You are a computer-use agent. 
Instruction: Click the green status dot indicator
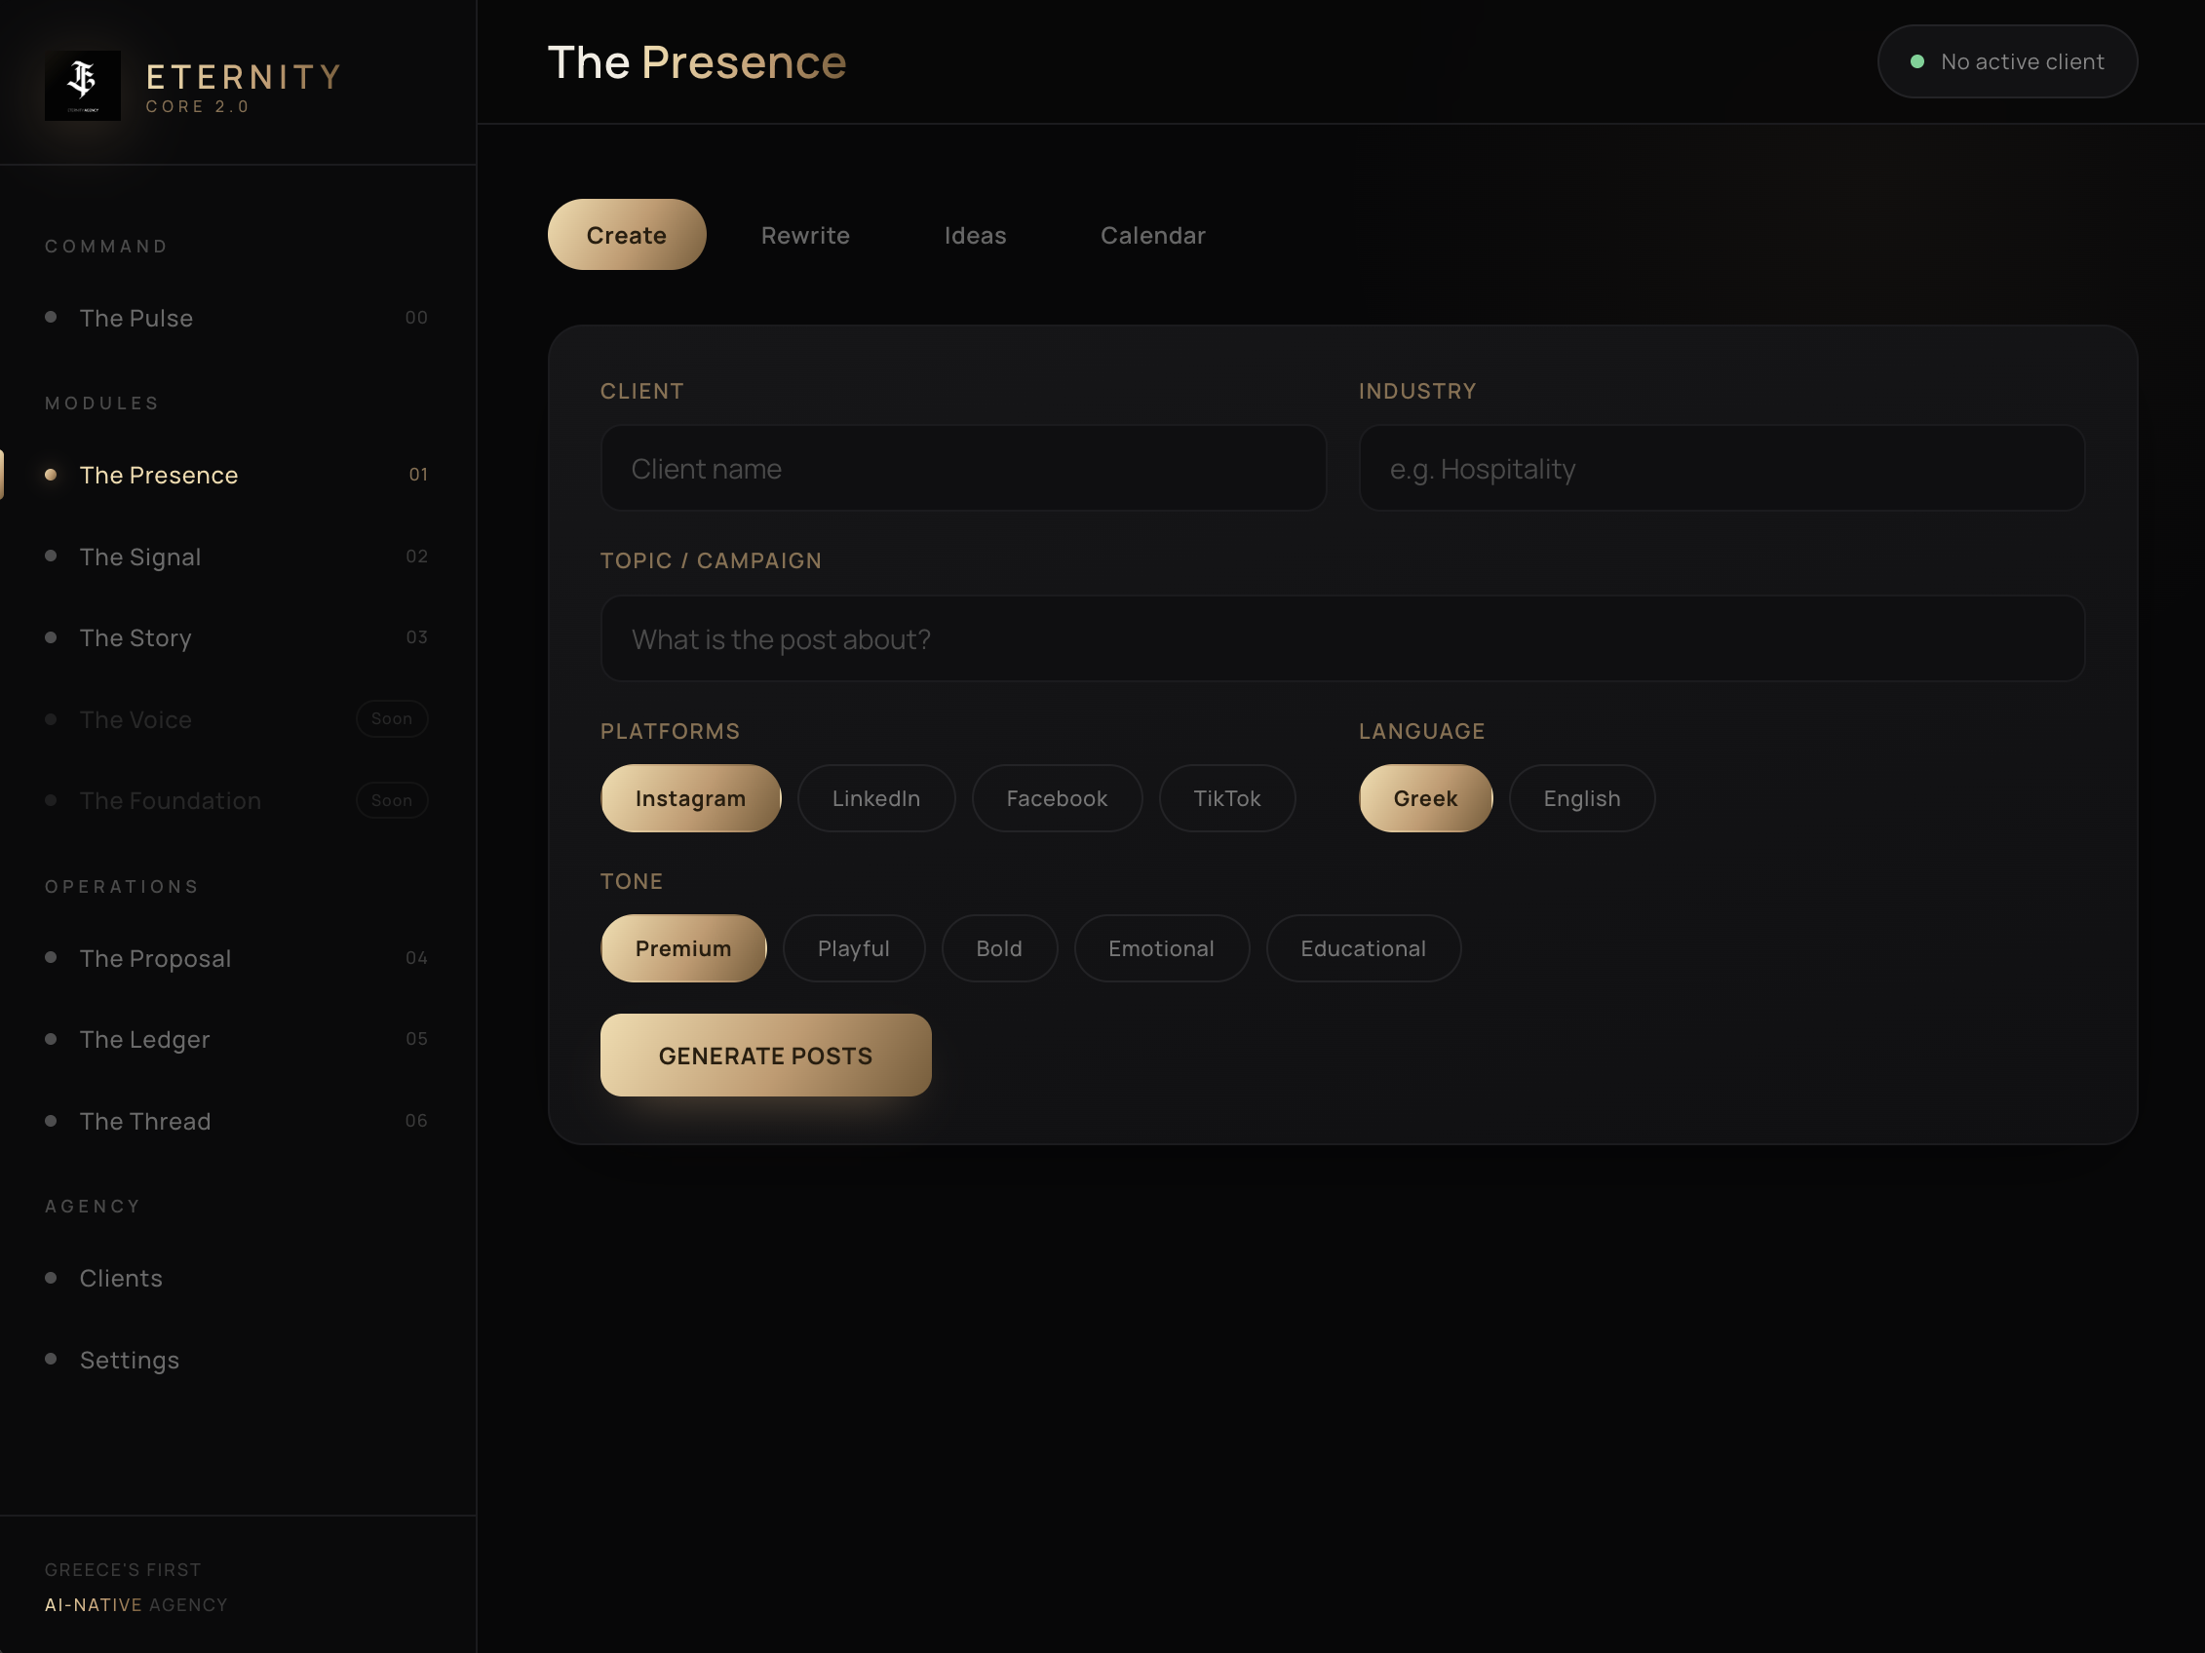[x=1915, y=61]
